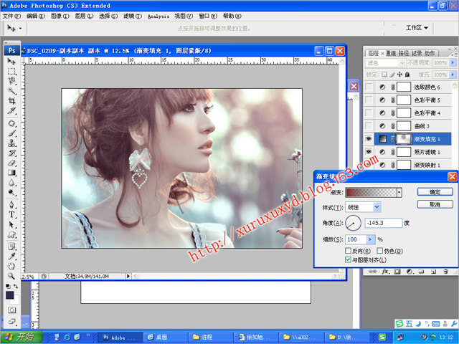
Task: Select the Lasso tool
Action: pos(11,81)
